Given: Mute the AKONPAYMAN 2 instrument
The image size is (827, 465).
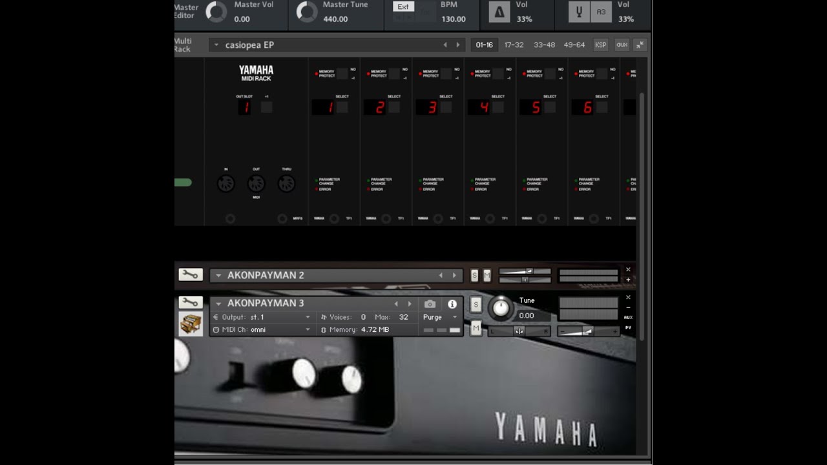Looking at the screenshot, I should (x=487, y=276).
